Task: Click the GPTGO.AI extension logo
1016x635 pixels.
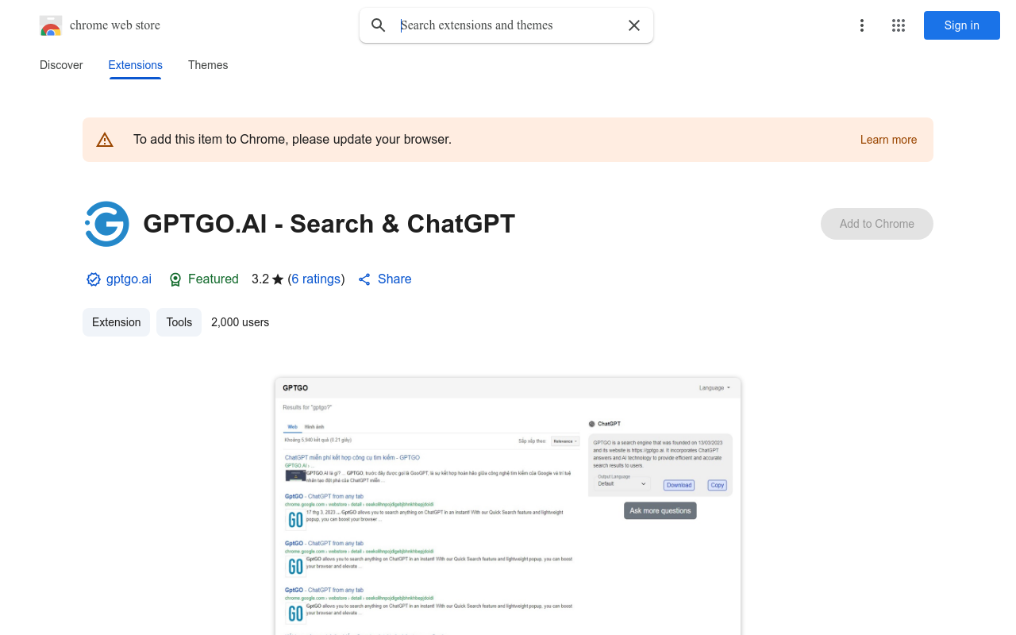Action: (x=107, y=224)
